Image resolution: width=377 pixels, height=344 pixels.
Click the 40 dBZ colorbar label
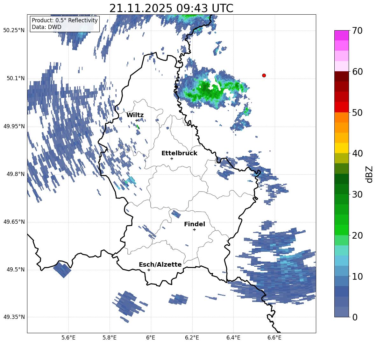tap(357, 153)
